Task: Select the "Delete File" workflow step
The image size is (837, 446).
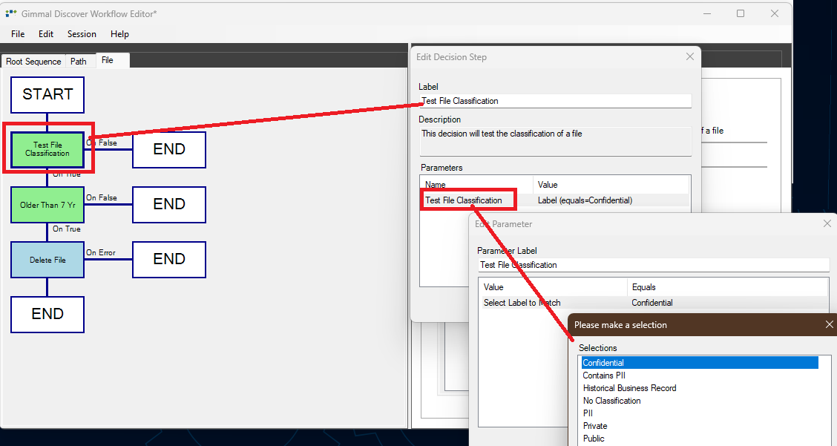Action: point(47,260)
